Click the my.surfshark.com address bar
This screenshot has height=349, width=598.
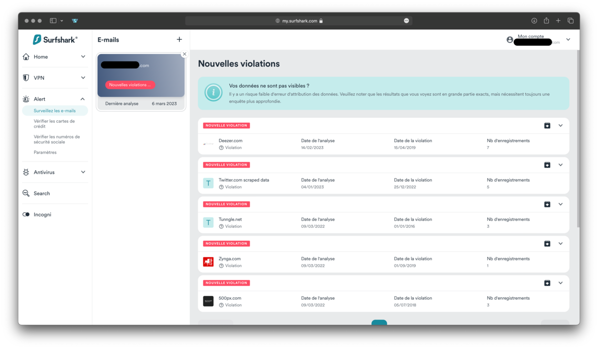pos(299,21)
